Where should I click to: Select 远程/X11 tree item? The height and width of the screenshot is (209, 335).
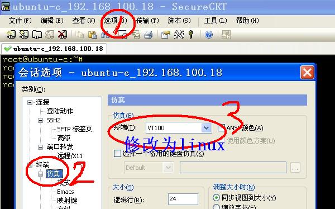[x=70, y=156]
